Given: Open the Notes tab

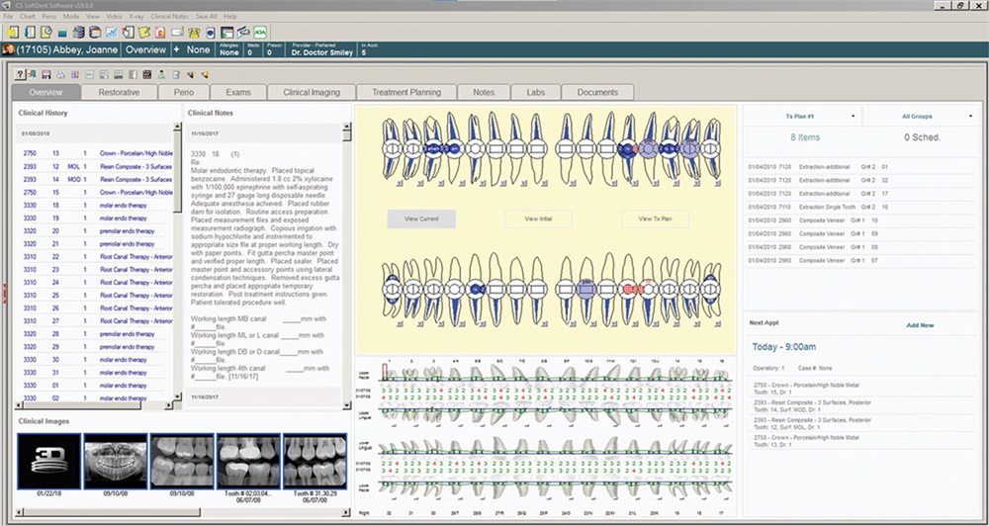Looking at the screenshot, I should pos(484,92).
